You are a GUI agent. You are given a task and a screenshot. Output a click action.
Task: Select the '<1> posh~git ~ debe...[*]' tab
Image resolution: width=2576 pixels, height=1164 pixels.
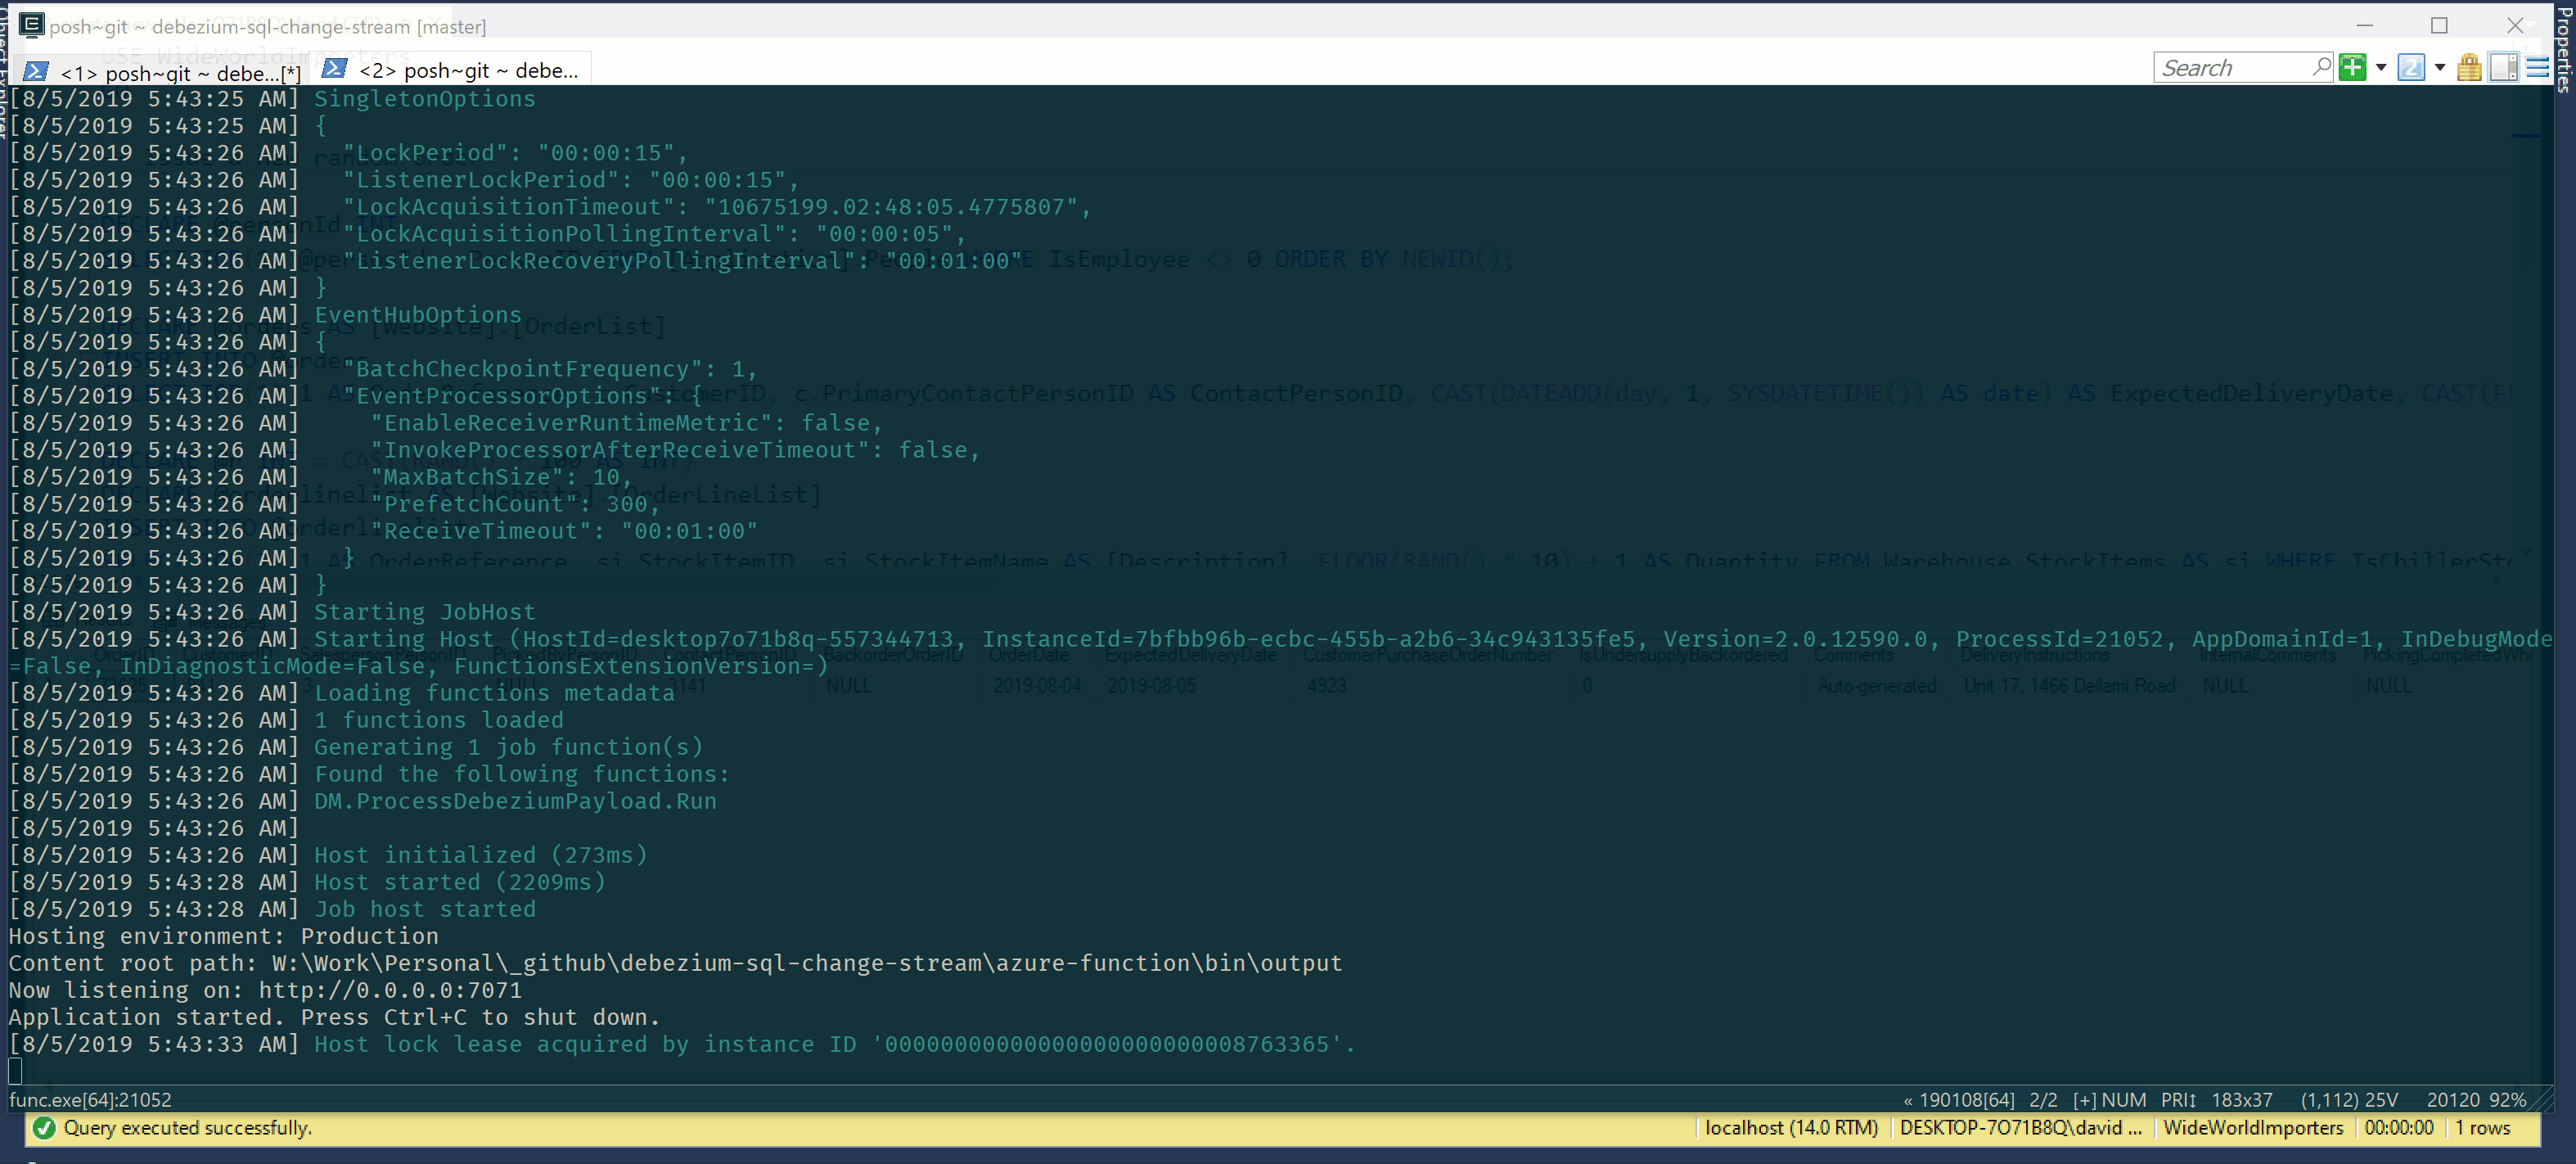point(163,69)
